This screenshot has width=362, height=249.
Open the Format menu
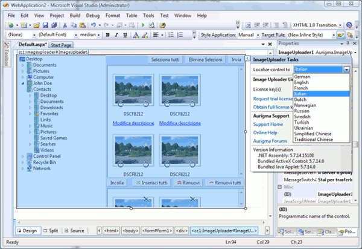tap(113, 16)
